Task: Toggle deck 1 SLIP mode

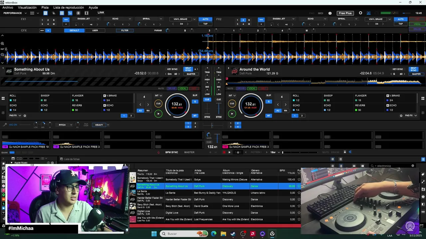Action: pyautogui.click(x=195, y=95)
